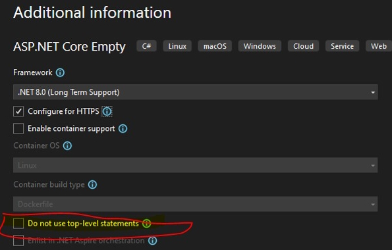The image size is (392, 250).
Task: Check Do not use top-level statements
Action: 18,223
